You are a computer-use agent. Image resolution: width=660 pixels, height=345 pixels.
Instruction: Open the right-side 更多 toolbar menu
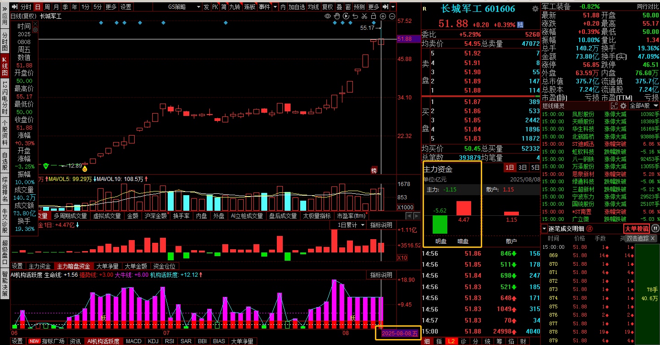tap(374, 7)
